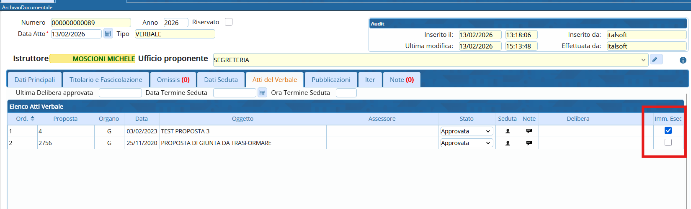
Task: Click the Ora Termine Seduta field
Action: point(346,93)
